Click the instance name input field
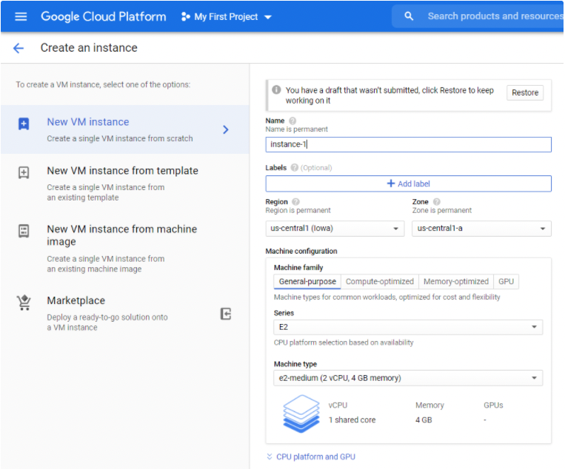This screenshot has height=469, width=565. pyautogui.click(x=408, y=144)
